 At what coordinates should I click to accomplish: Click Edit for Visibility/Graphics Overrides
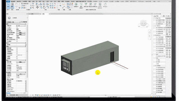21,33
